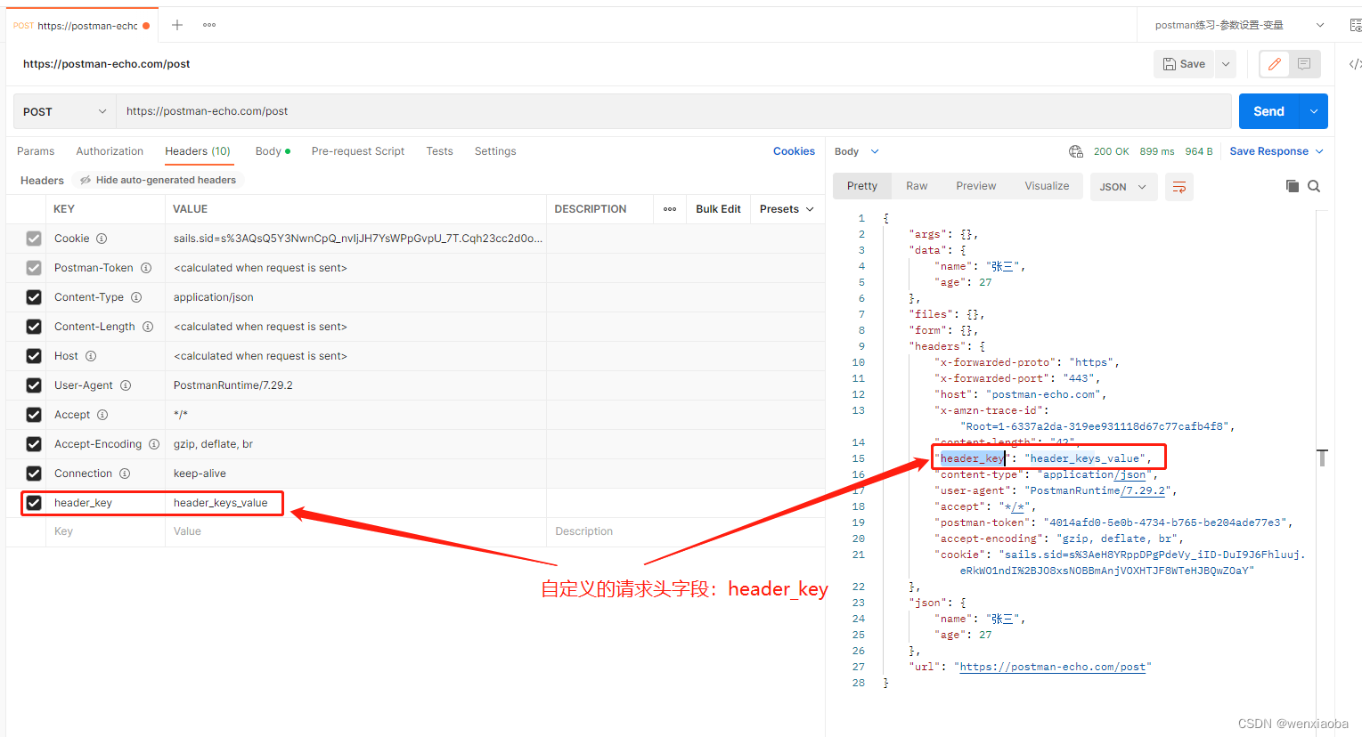Image resolution: width=1362 pixels, height=737 pixels.
Task: Click the empty Value field in new row
Action: (x=355, y=531)
